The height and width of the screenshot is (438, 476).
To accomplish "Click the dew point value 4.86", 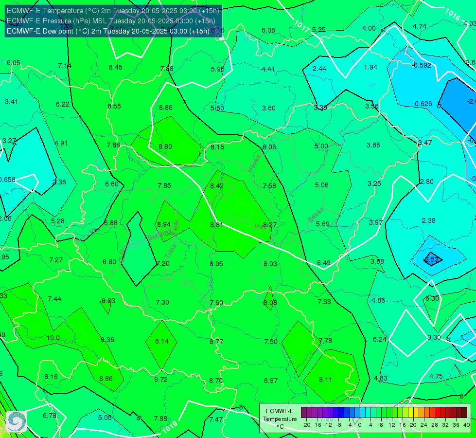I will pyautogui.click(x=378, y=301).
